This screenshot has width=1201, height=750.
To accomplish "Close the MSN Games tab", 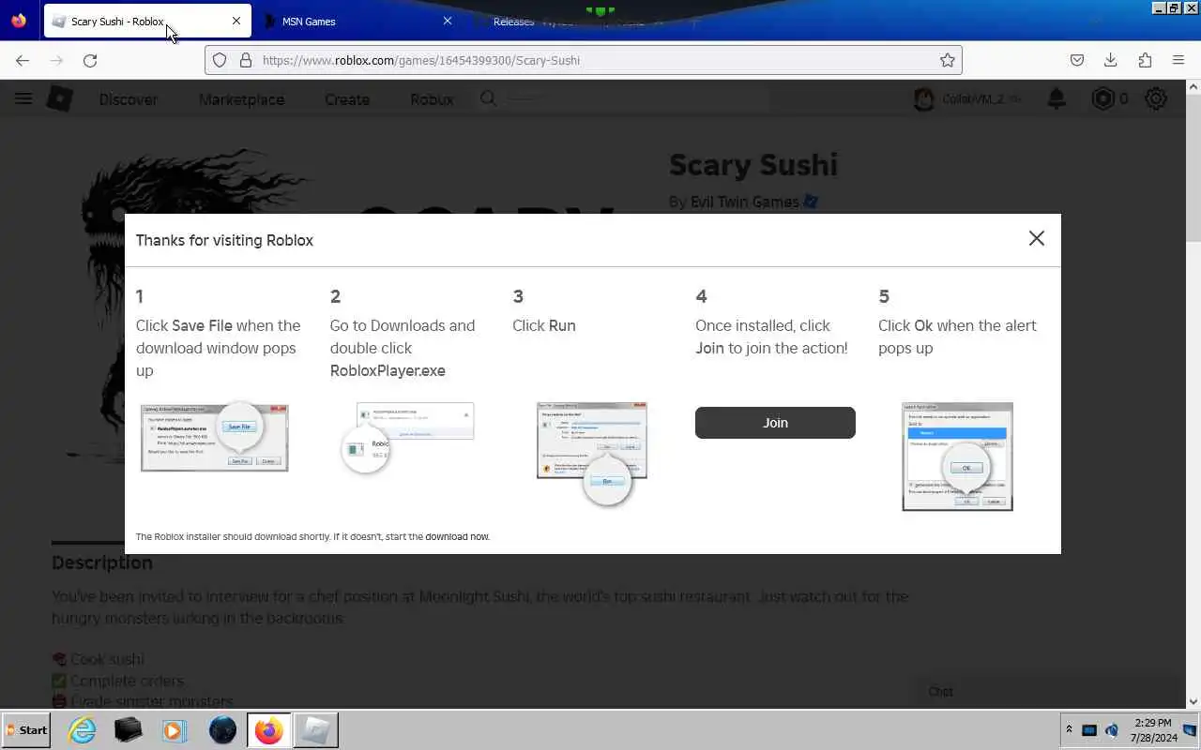I will pyautogui.click(x=448, y=21).
